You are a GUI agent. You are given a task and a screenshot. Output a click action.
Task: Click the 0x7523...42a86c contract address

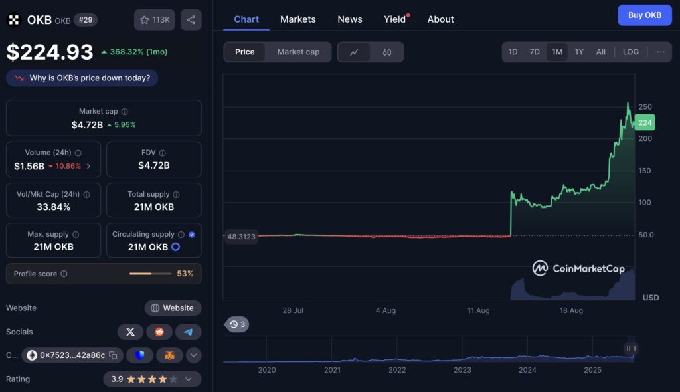coord(72,355)
